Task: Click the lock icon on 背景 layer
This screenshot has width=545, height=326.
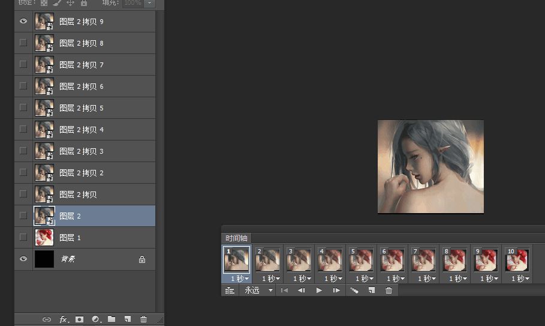Action: pos(142,259)
